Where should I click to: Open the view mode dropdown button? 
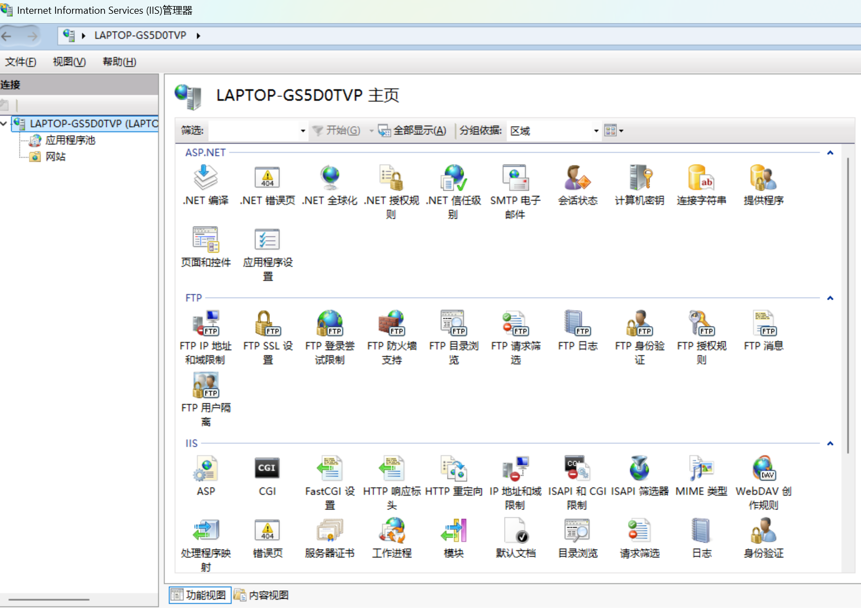tap(614, 131)
